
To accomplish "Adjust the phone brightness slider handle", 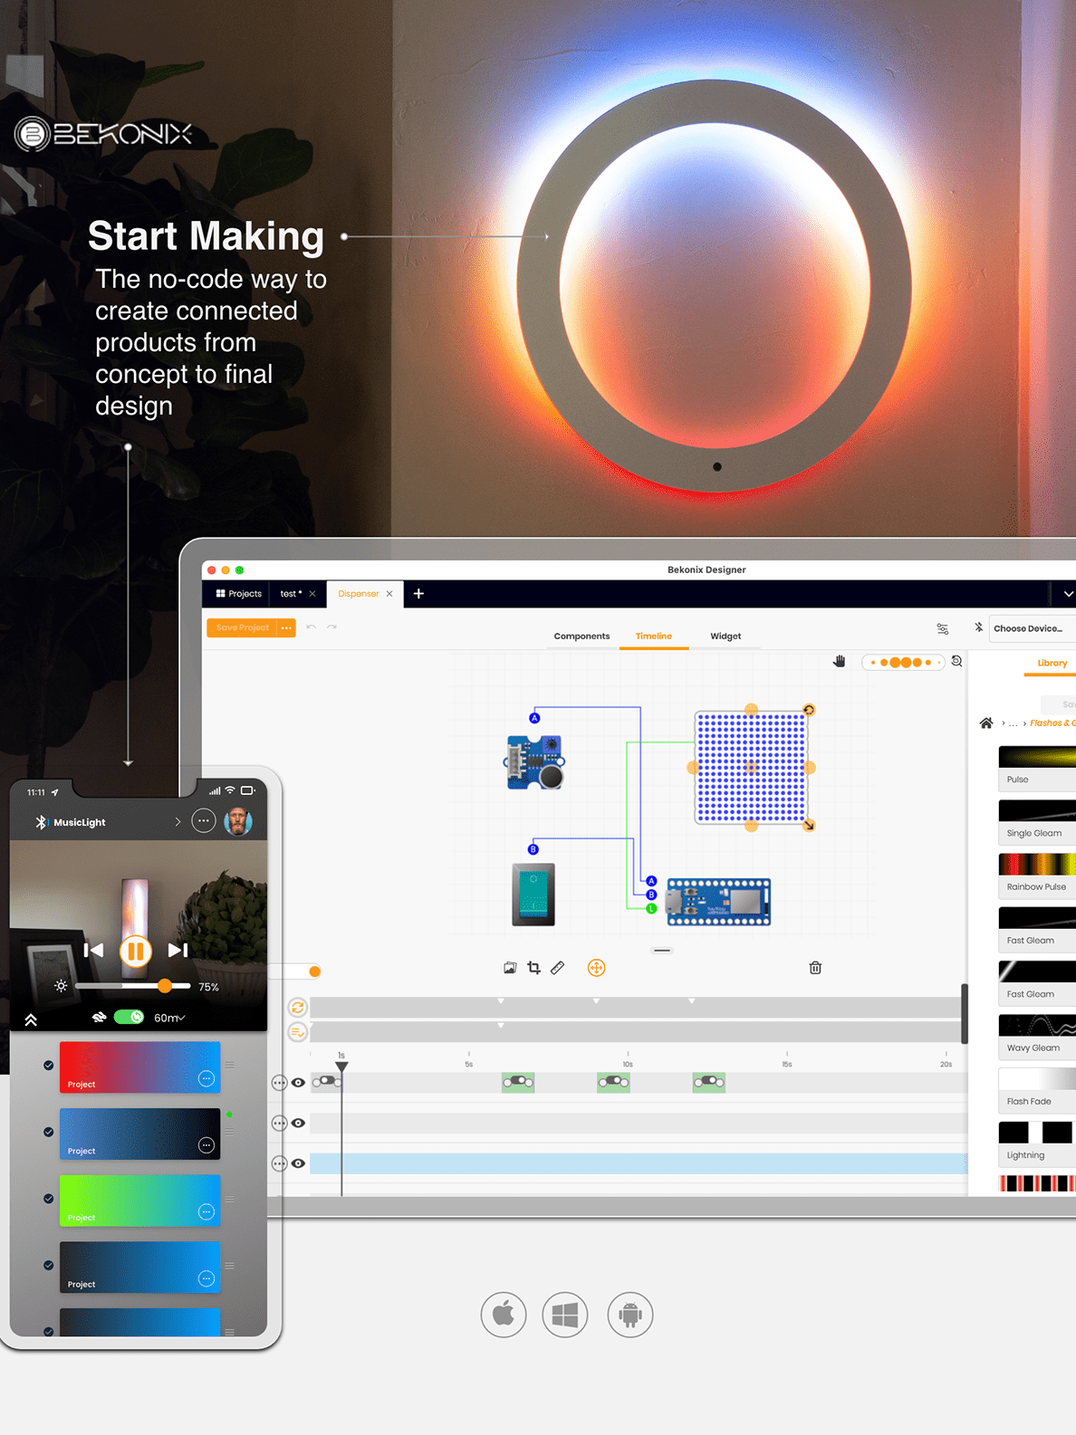I will [164, 986].
